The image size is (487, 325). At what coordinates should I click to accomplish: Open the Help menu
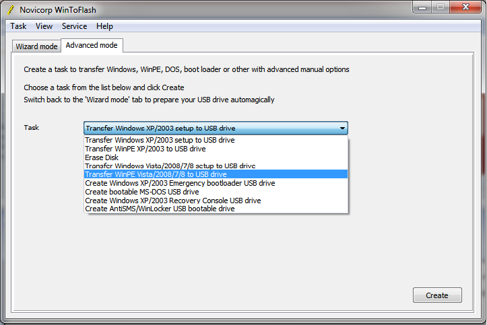tap(104, 26)
